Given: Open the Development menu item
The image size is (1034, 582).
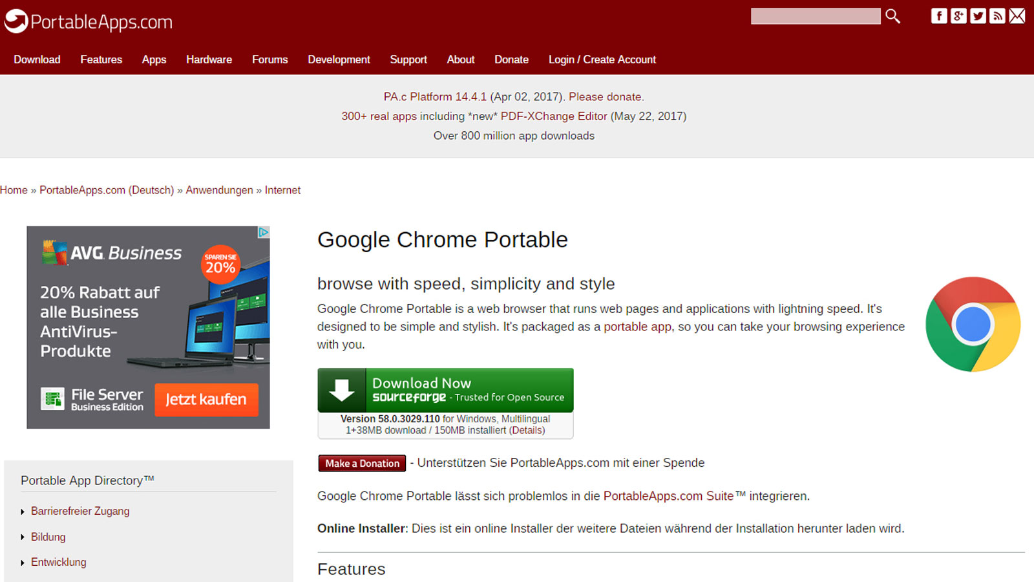Looking at the screenshot, I should point(339,59).
